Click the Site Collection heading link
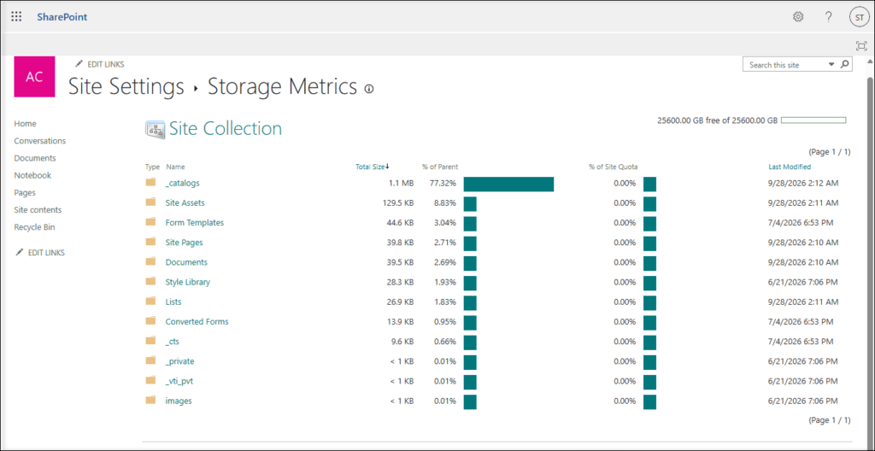Image resolution: width=875 pixels, height=451 pixels. [x=226, y=129]
